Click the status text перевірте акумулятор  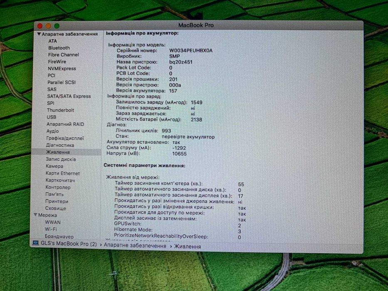[x=188, y=137]
